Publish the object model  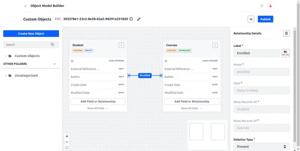[265, 19]
